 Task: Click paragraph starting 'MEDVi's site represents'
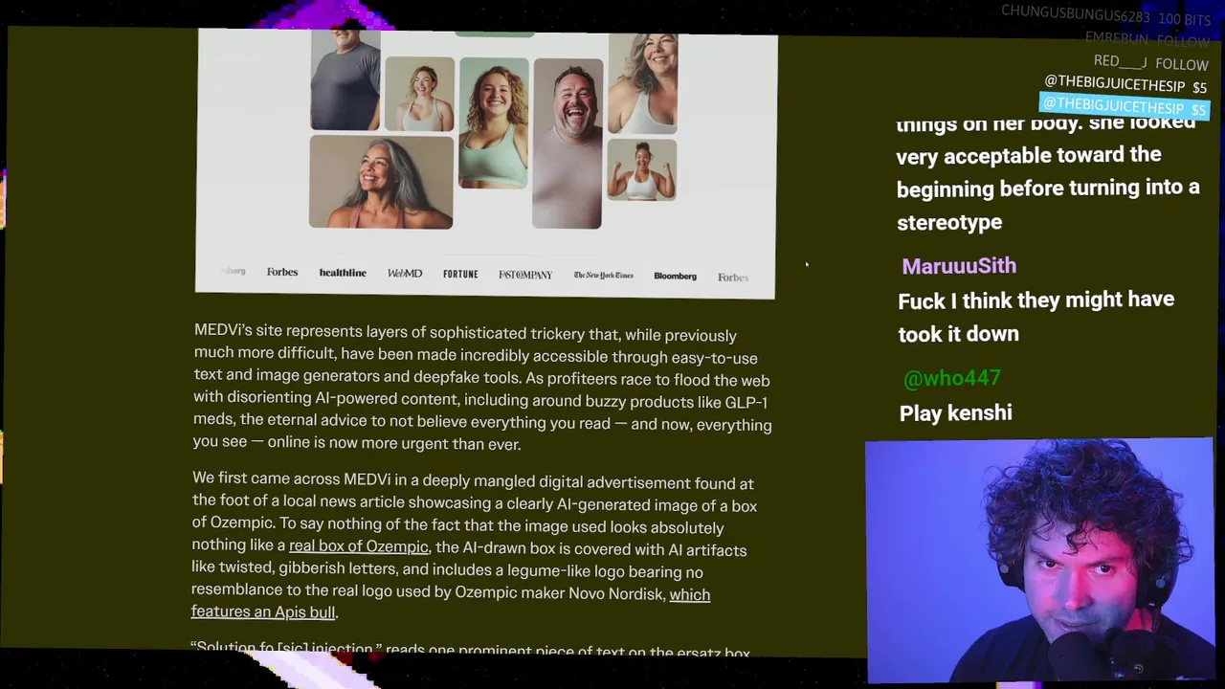tap(482, 389)
